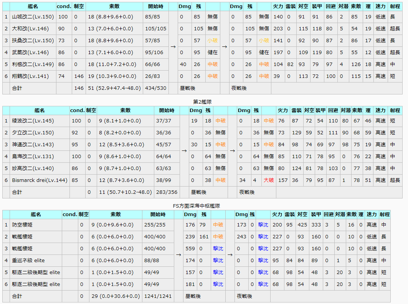Click Bismarck drei night damage 34

[x=243, y=180]
